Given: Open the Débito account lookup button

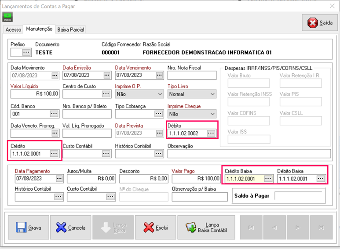Looking at the screenshot, I should click(211, 133).
